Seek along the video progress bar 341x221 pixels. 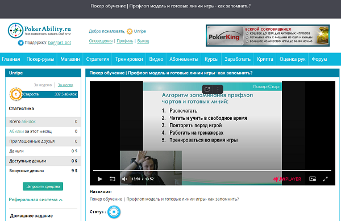click(x=212, y=170)
